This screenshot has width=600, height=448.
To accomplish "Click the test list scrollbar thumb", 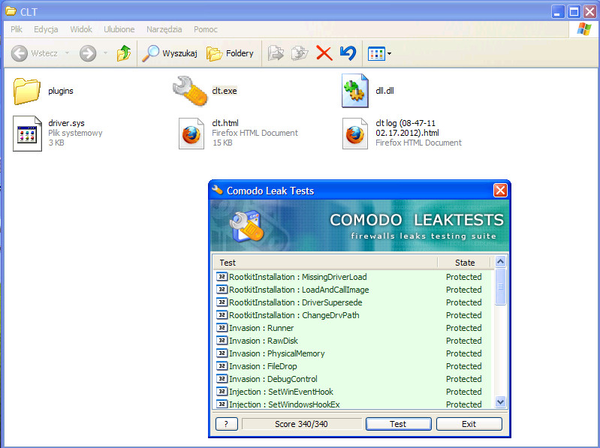I will tap(500, 287).
